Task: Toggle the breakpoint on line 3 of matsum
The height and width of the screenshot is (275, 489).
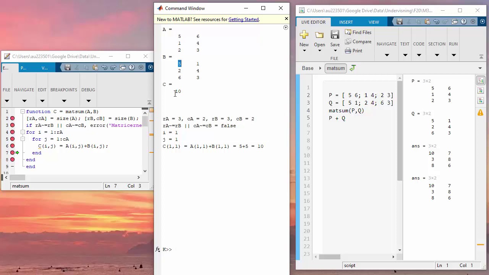Action: [12, 125]
